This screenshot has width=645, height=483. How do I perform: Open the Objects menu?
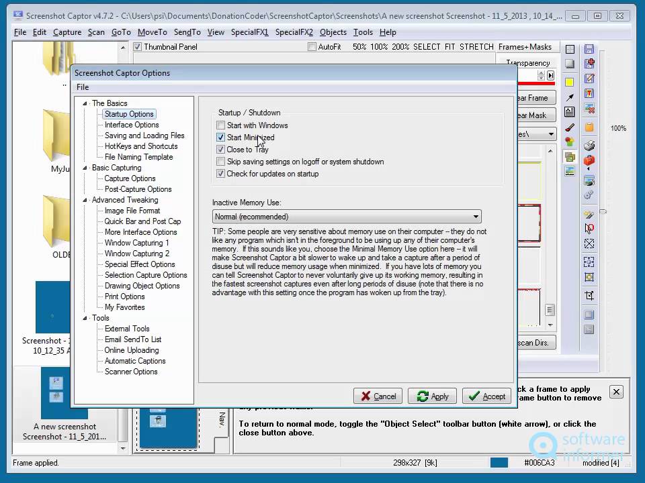point(333,32)
